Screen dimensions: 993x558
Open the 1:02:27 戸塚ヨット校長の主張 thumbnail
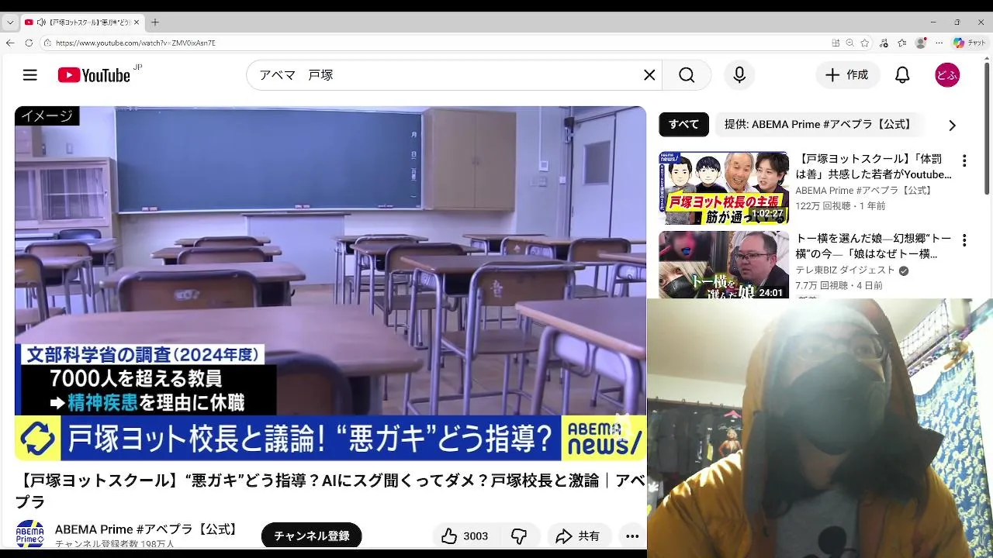[x=724, y=188]
